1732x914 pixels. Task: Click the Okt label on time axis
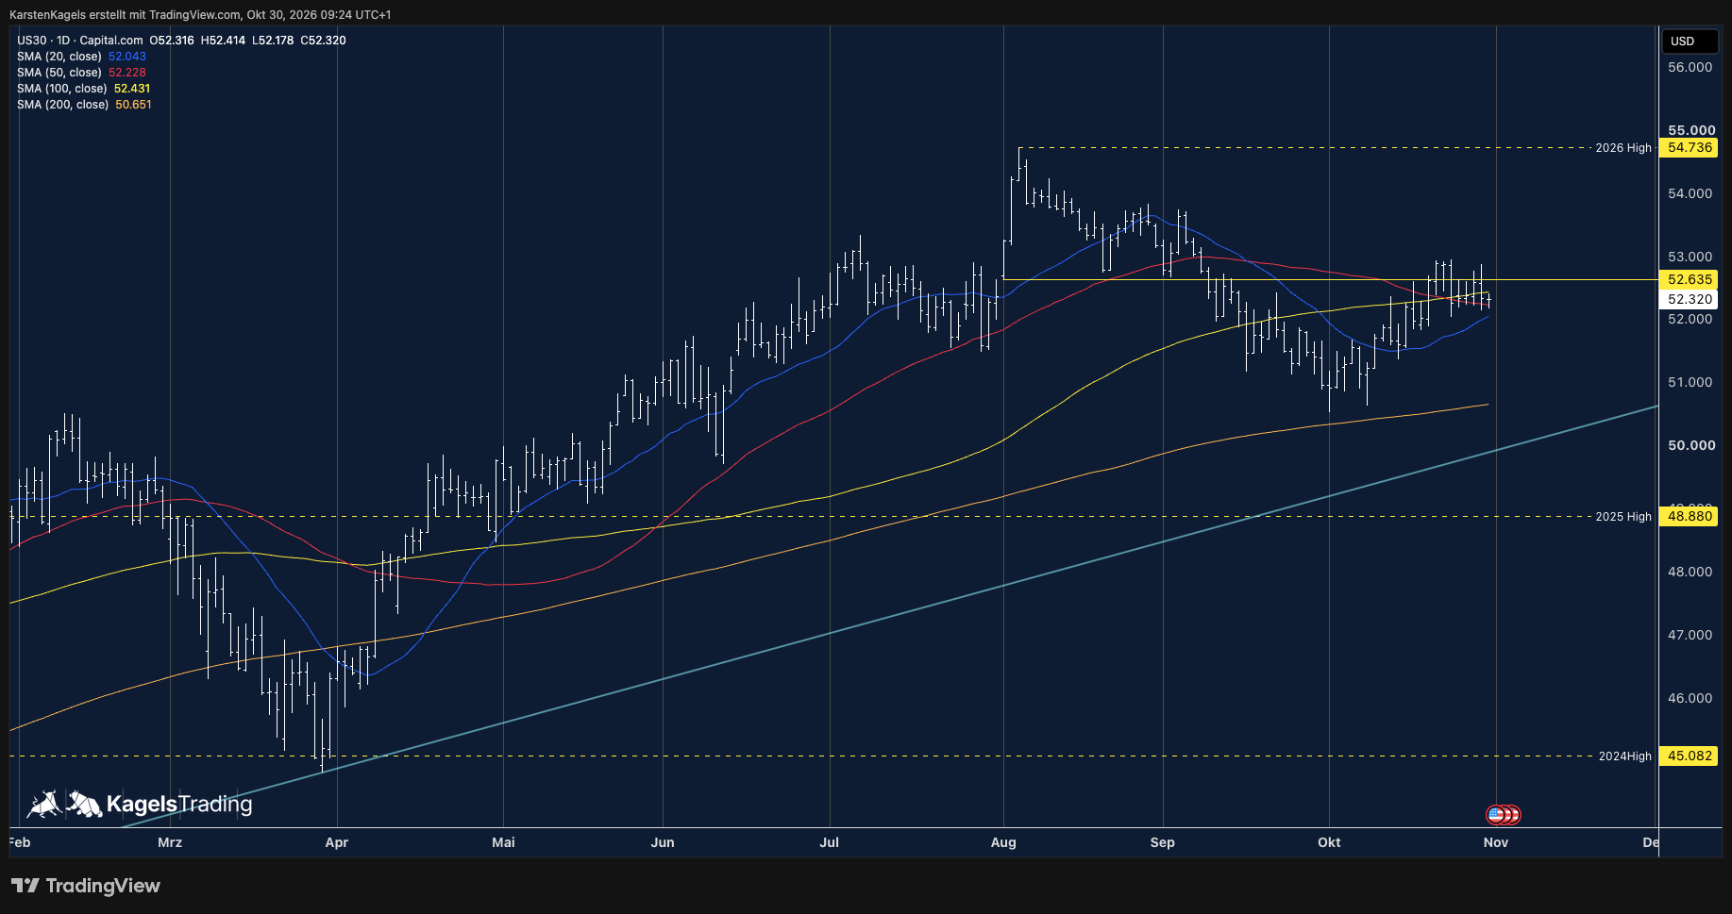tap(1329, 842)
